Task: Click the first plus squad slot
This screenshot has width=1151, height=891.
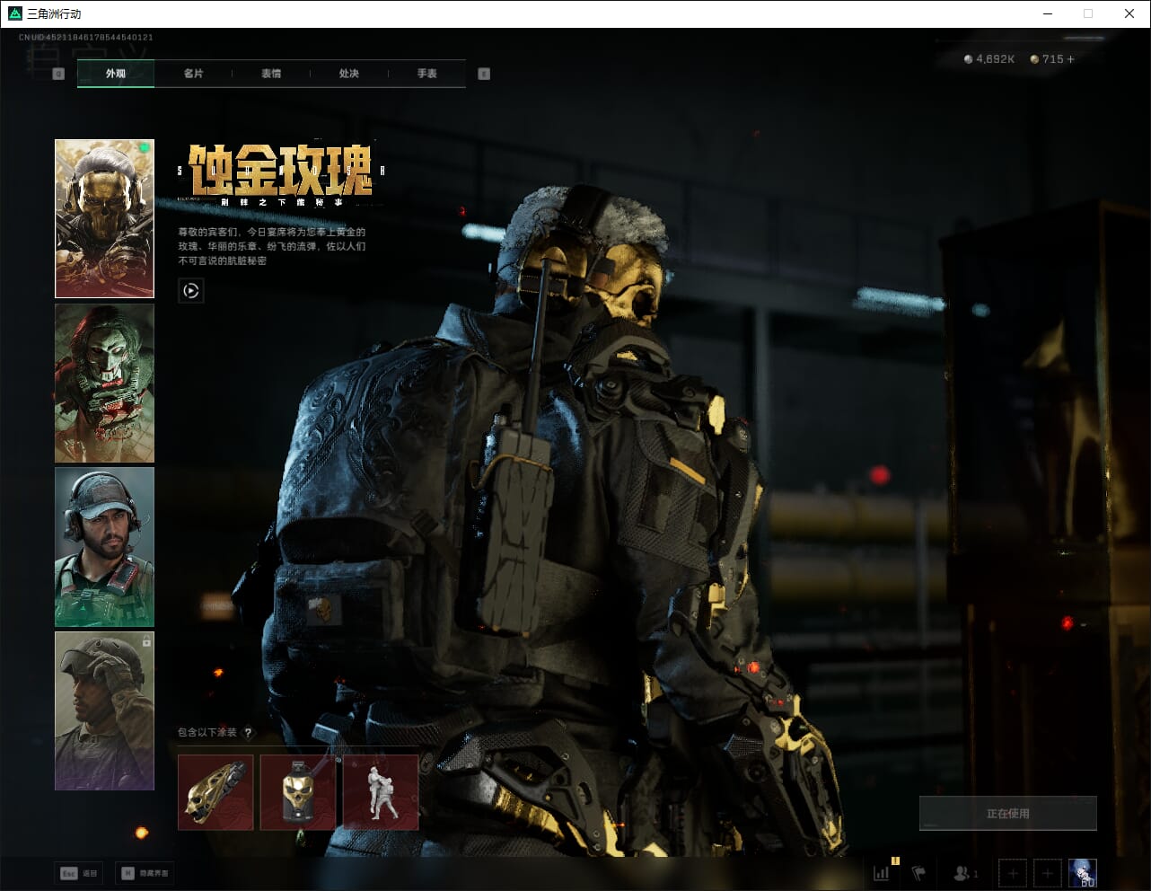Action: [1013, 872]
